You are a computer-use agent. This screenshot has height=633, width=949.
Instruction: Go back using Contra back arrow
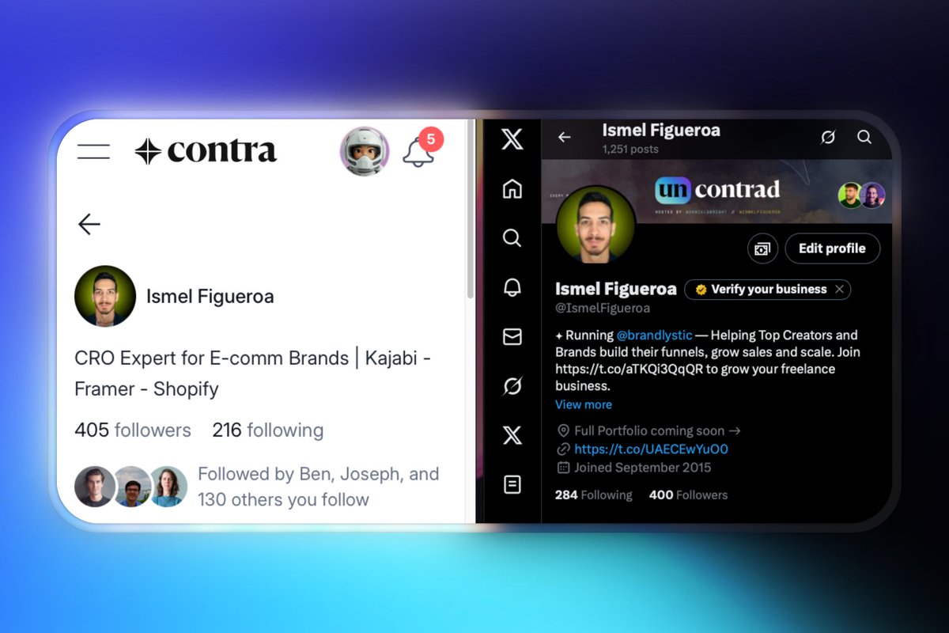(x=89, y=225)
